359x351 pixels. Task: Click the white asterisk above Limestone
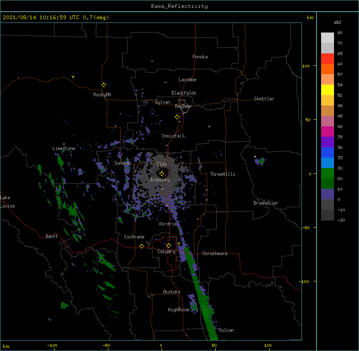[x=64, y=144]
